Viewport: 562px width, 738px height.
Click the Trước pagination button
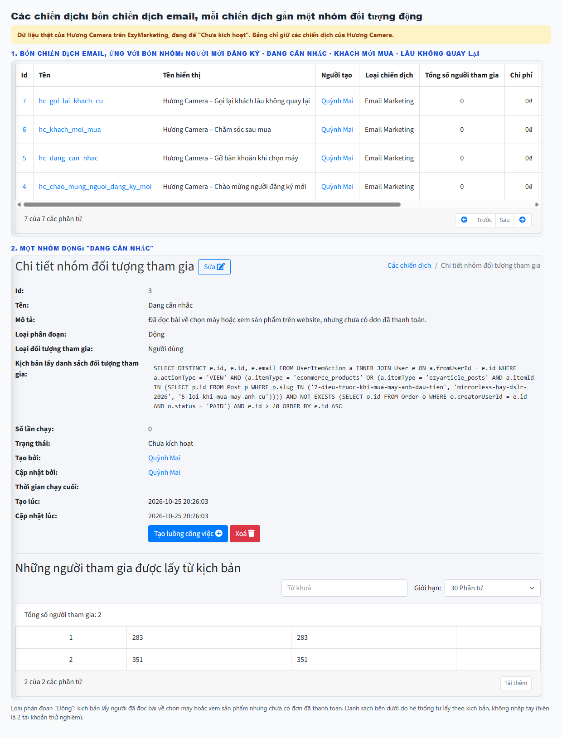click(484, 220)
